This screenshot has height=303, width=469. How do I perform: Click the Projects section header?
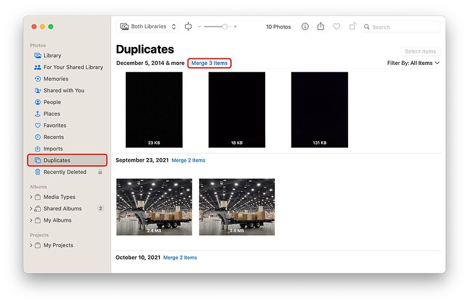click(x=39, y=235)
